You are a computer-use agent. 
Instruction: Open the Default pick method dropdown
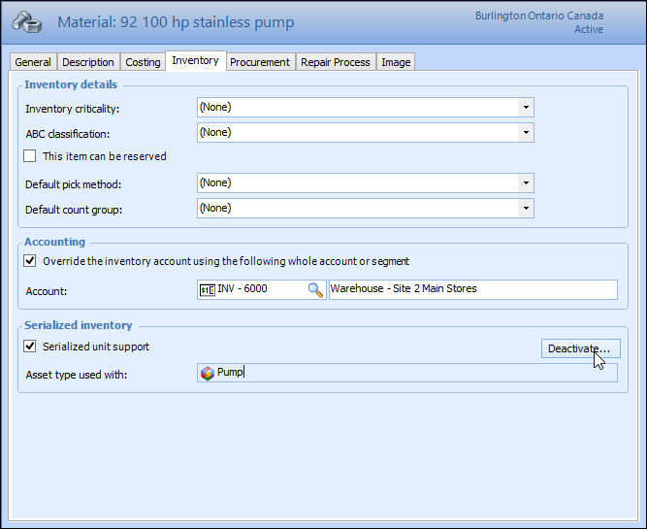(525, 183)
